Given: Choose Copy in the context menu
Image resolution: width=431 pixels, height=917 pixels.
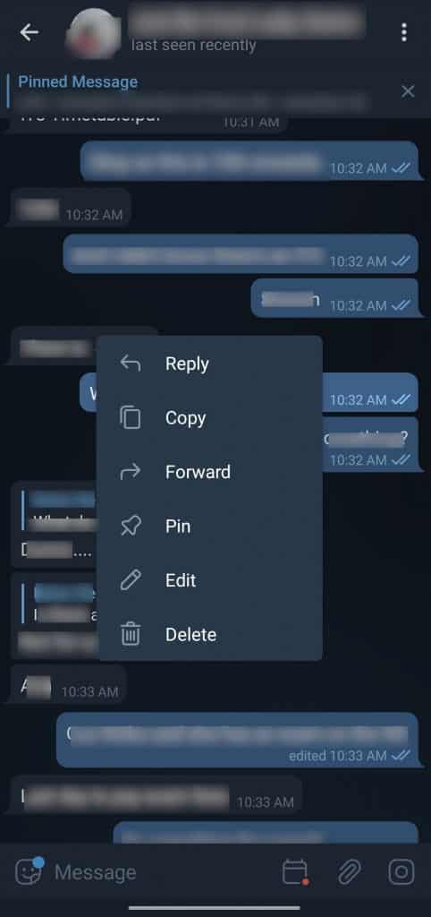Looking at the screenshot, I should click(x=209, y=418).
